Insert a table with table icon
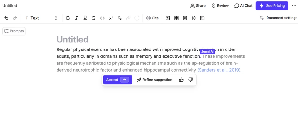298x117 pixels. [176, 18]
